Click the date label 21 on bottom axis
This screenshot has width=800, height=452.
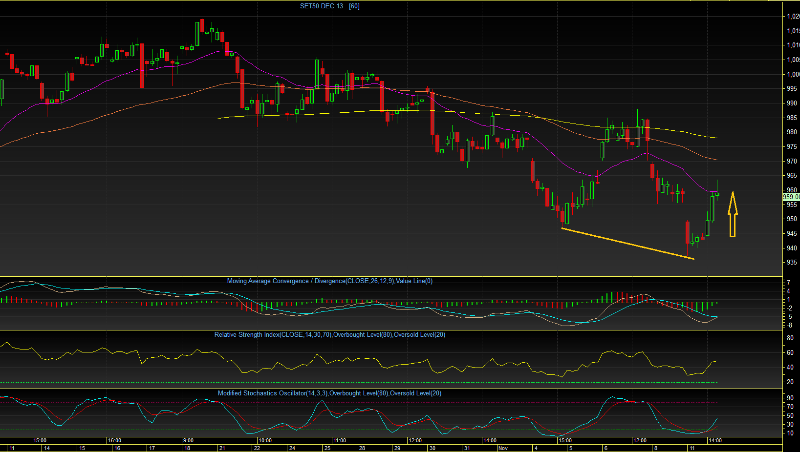[x=222, y=448]
